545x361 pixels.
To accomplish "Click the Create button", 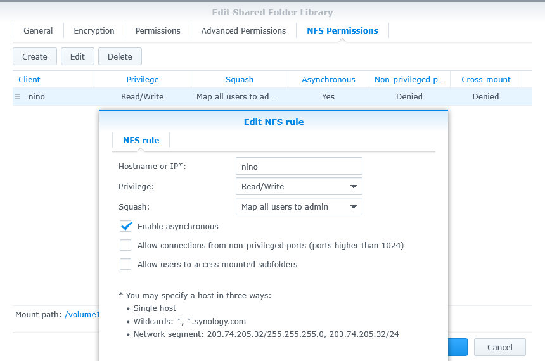I will pos(35,56).
